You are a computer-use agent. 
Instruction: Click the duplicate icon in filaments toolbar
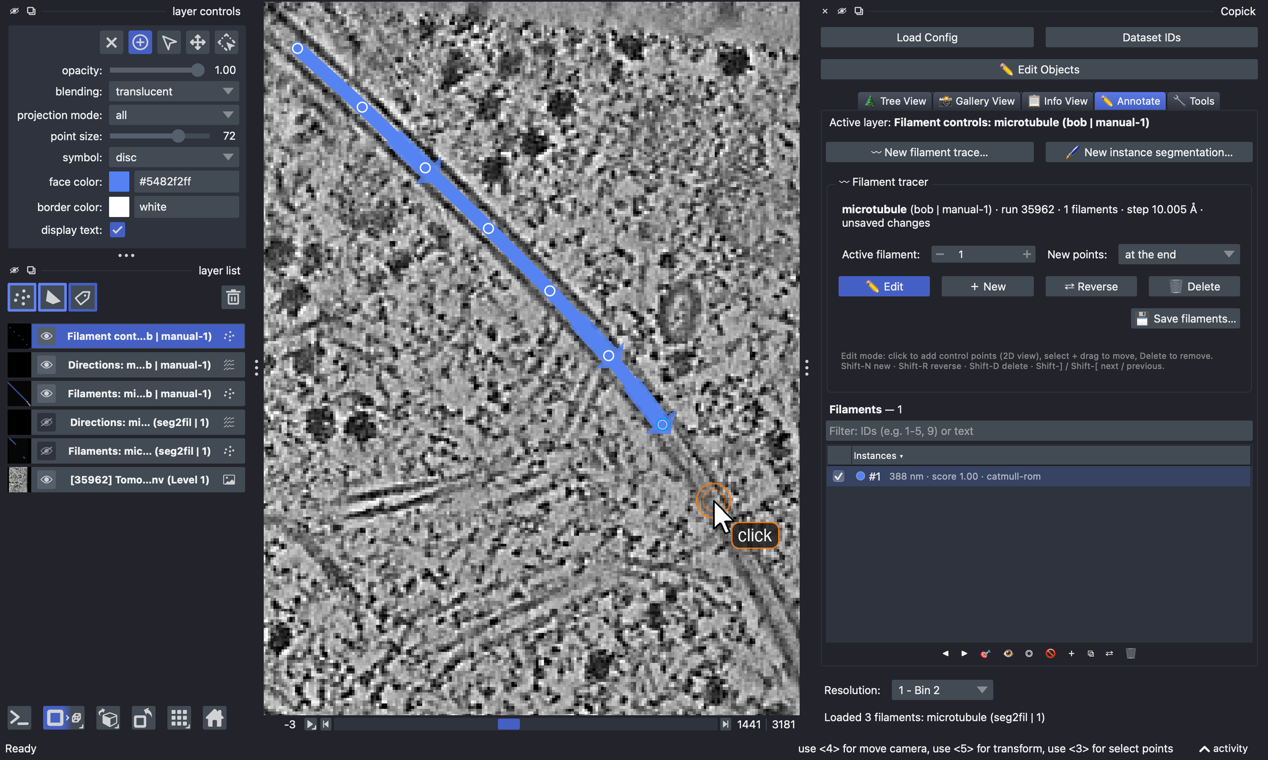point(1090,653)
